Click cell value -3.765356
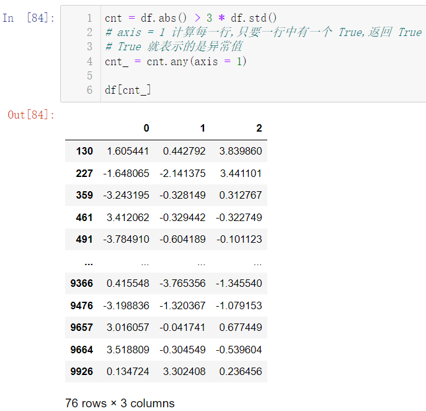The width and height of the screenshot is (426, 411). tap(182, 284)
